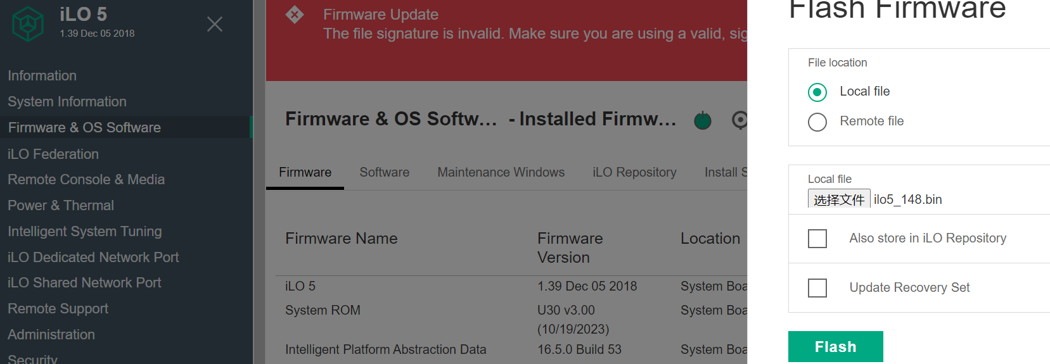This screenshot has height=364, width=1050.
Task: Open the iLO Repository tab
Action: [634, 172]
